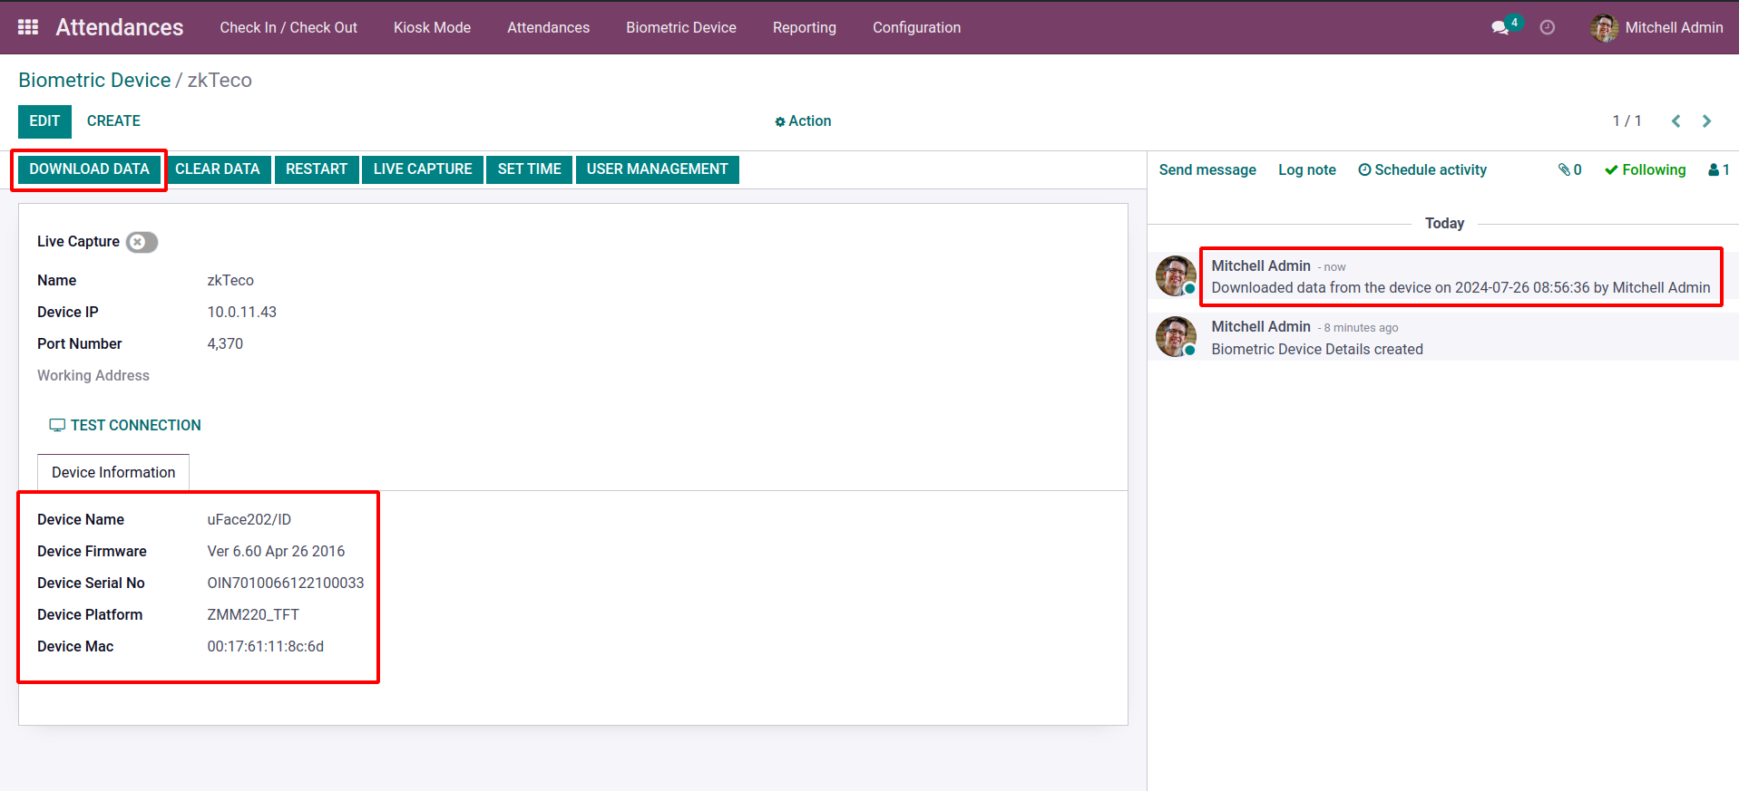Click the DOWNLOAD DATA button
This screenshot has width=1739, height=791.
coord(89,169)
